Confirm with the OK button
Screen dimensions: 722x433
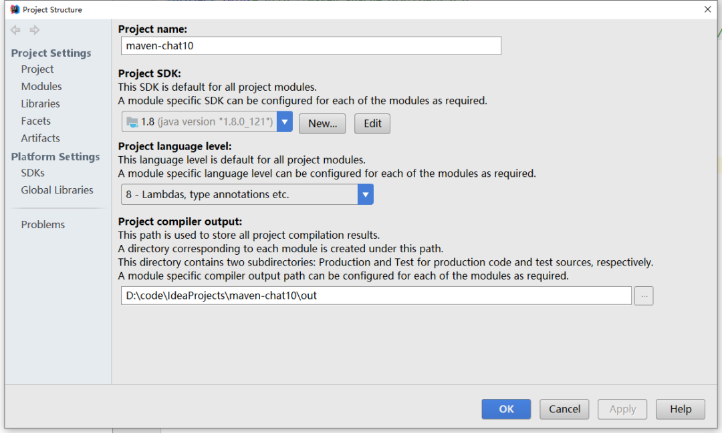506,409
